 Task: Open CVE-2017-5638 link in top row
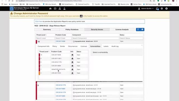[60, 41]
